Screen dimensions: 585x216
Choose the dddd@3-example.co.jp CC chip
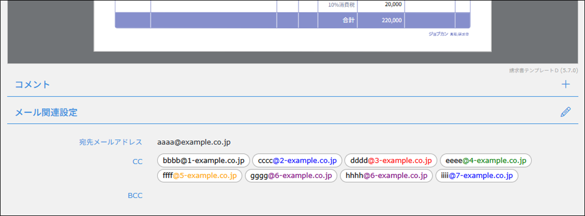(x=391, y=161)
